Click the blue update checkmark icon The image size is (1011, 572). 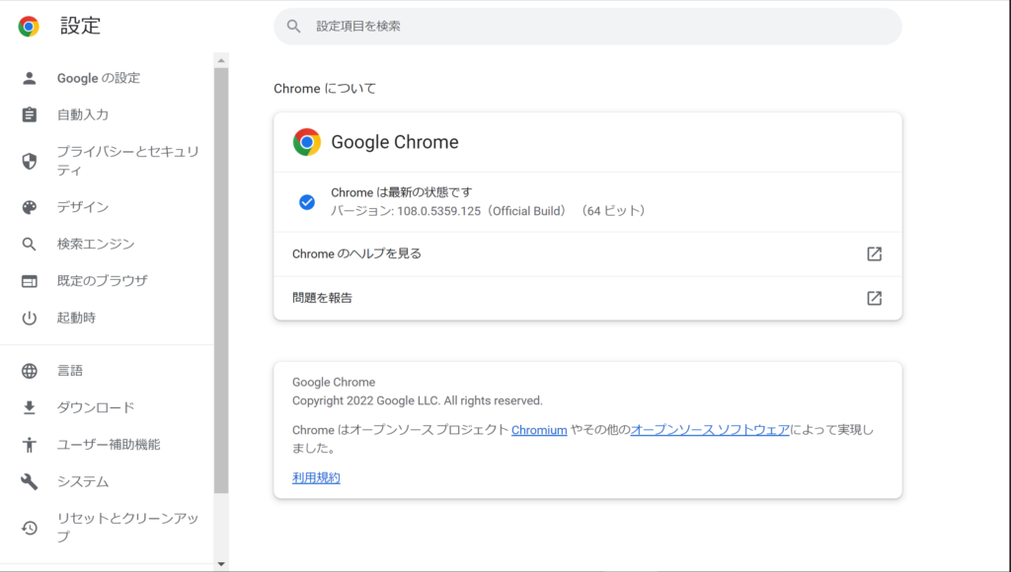coord(307,202)
